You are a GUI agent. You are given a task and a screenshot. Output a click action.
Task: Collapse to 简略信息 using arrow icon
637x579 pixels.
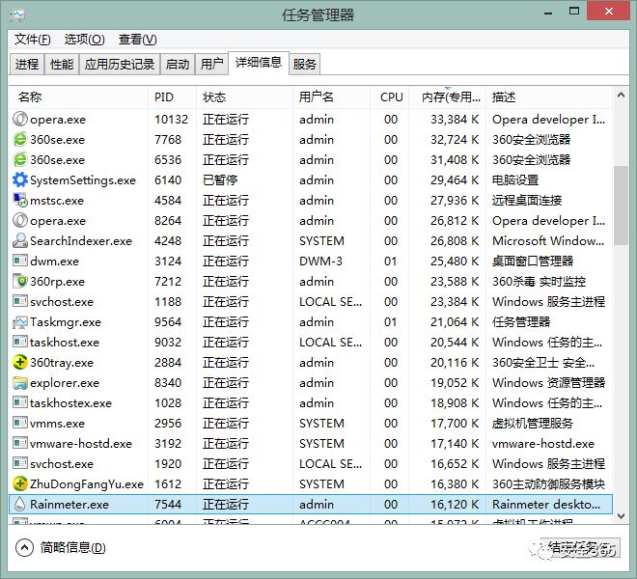[24, 547]
